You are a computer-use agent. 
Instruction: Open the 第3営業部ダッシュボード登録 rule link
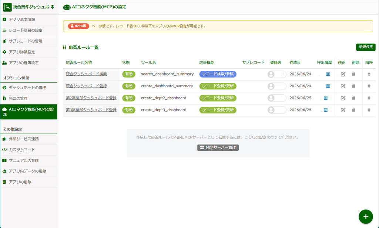click(91, 110)
